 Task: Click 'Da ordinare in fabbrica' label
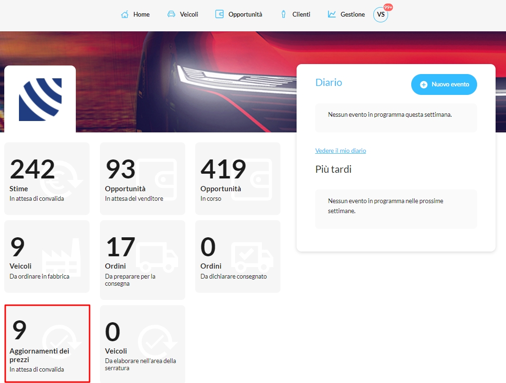(x=39, y=276)
